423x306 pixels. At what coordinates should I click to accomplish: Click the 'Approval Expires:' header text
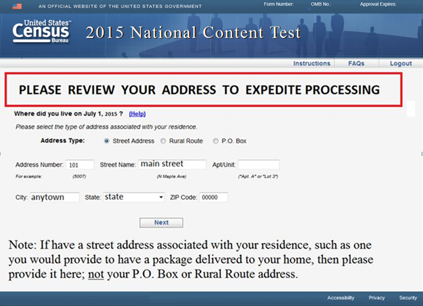click(378, 4)
